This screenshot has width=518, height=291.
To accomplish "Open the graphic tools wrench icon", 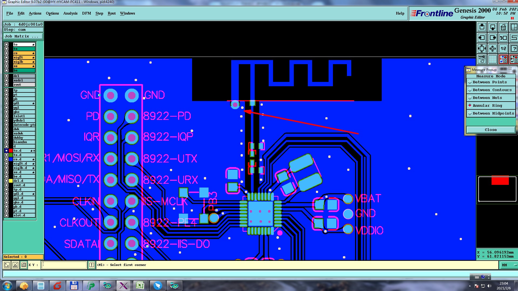I will pos(482,59).
